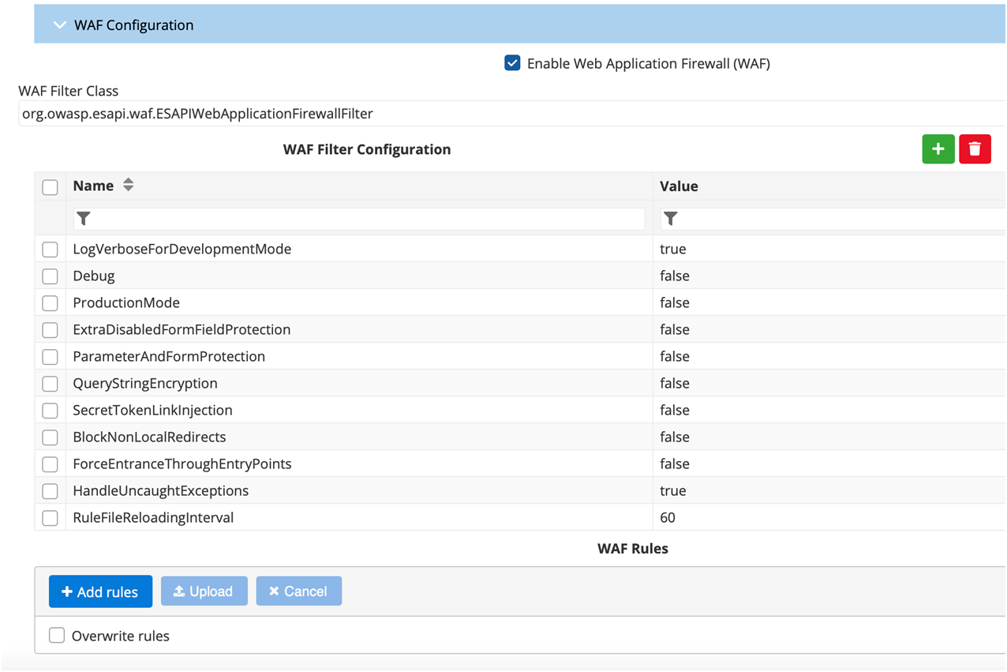Cancel the WAF rules upload
Viewport: 1007px width, 672px height.
pyautogui.click(x=298, y=591)
